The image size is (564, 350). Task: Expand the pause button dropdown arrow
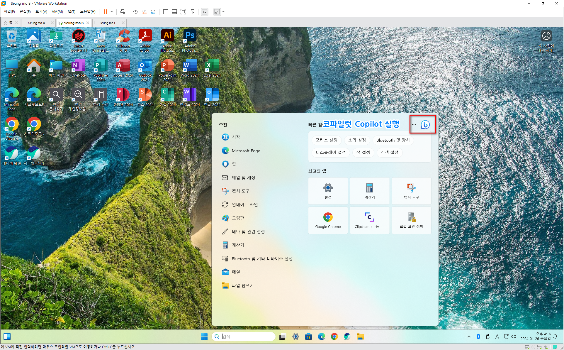[x=112, y=12]
